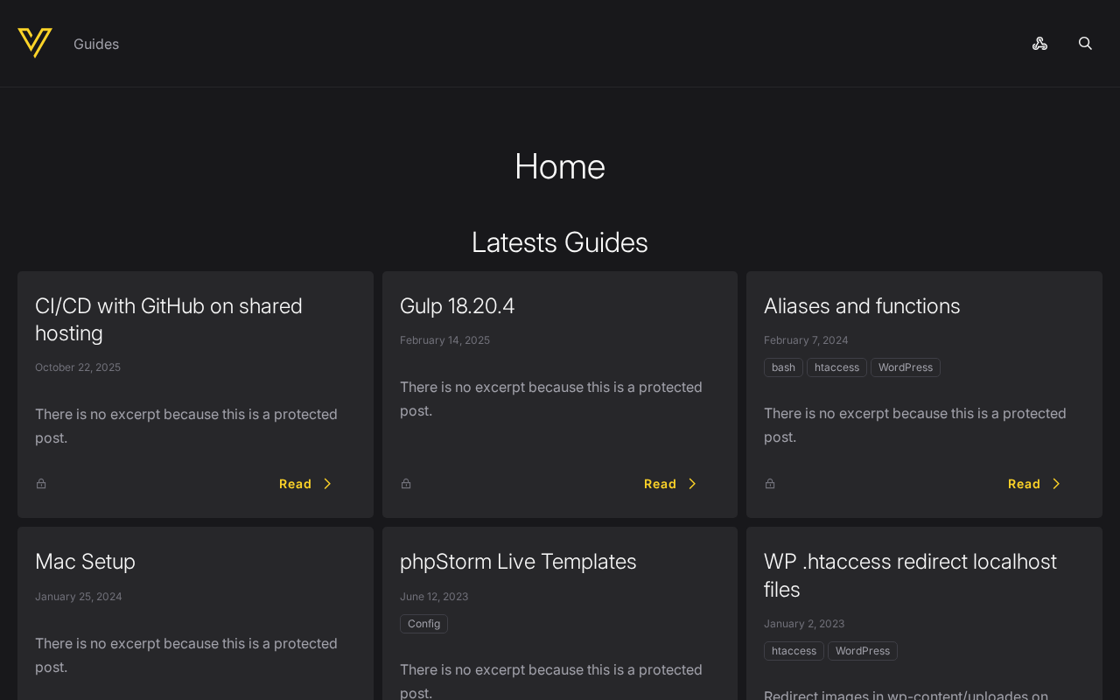Viewport: 1120px width, 700px height.
Task: Open the Guides menu item
Action: coord(96,44)
